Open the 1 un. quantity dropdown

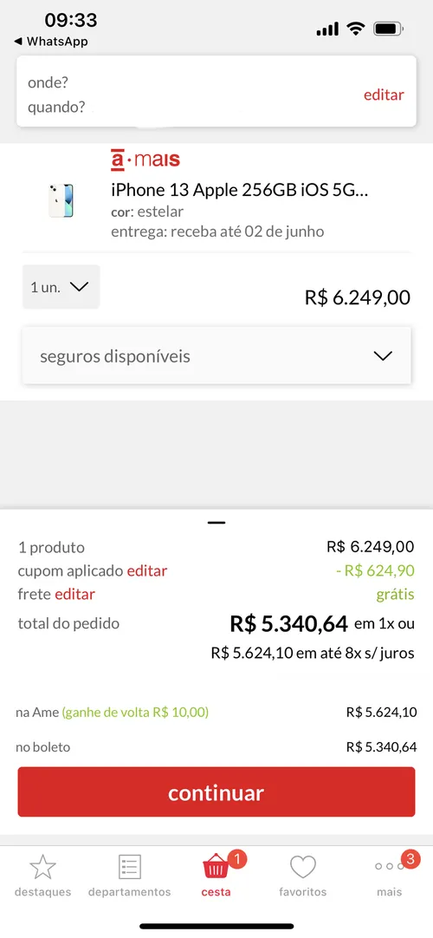[x=61, y=287]
